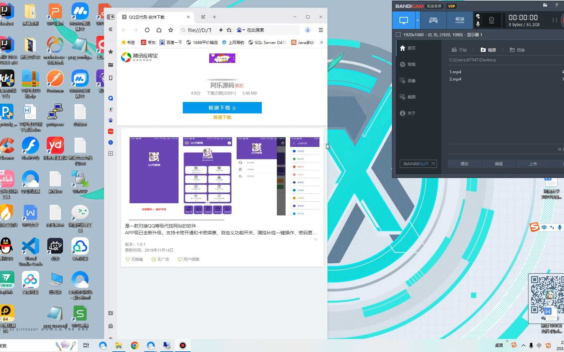Expand the app description chevron

click(x=316, y=239)
